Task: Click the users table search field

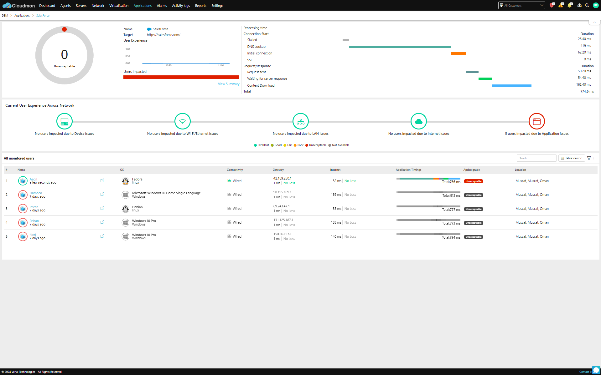Action: (x=536, y=158)
